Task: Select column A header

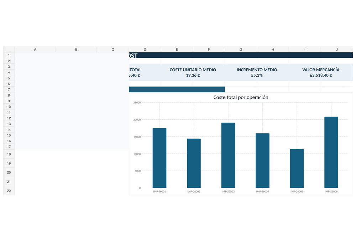Action: [35, 49]
